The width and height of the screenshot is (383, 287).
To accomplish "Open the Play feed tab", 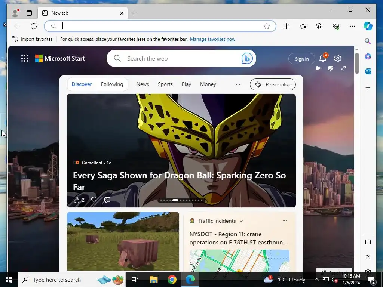I will coord(186,84).
